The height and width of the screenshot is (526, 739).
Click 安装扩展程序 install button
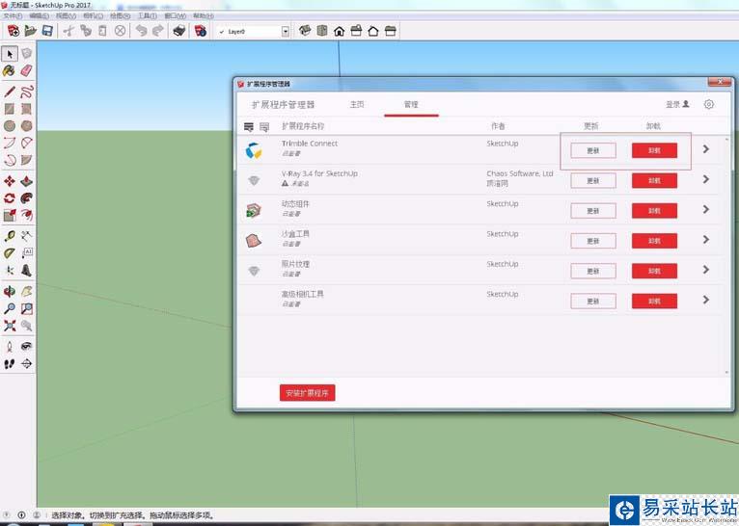point(308,393)
